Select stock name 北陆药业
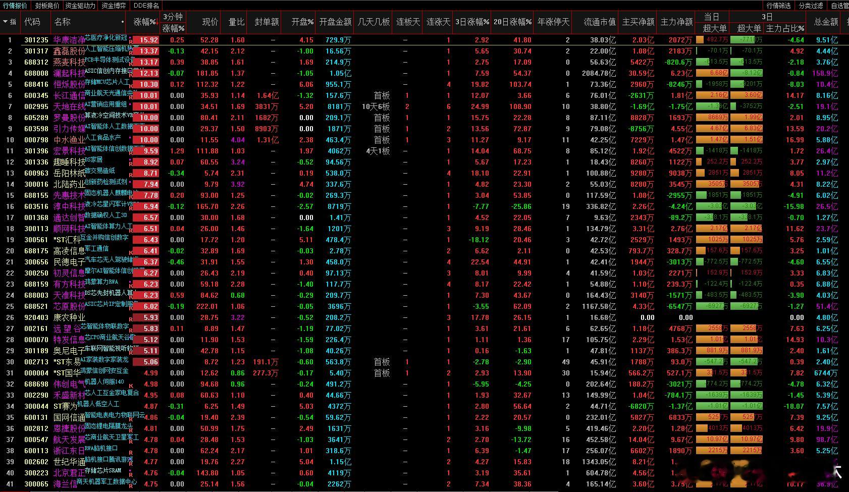This screenshot has width=849, height=492. click(x=70, y=184)
